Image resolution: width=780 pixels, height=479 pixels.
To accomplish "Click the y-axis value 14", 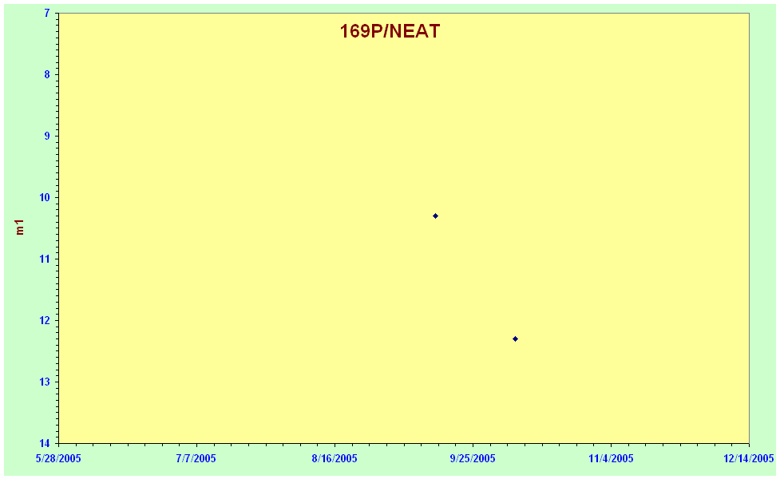I will pyautogui.click(x=46, y=443).
